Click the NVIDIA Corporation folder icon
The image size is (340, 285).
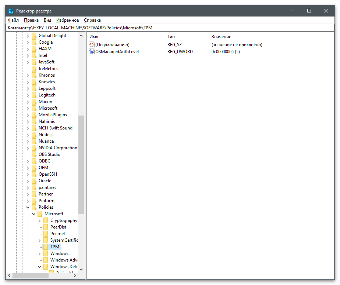click(34, 148)
